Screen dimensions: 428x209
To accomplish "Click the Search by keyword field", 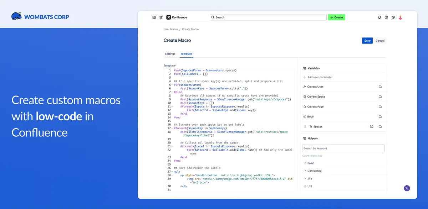I will (343, 148).
